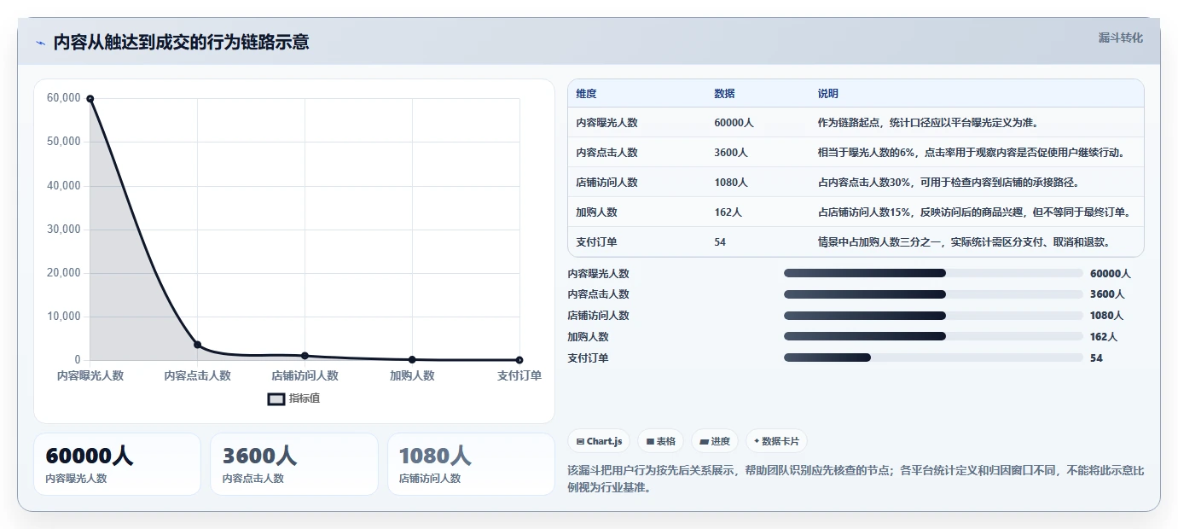The height and width of the screenshot is (529, 1178).
Task: Click the 54 value beside progress bar
Action: (x=1096, y=358)
